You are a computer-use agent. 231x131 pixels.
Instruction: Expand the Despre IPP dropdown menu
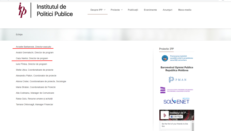[x=98, y=10]
